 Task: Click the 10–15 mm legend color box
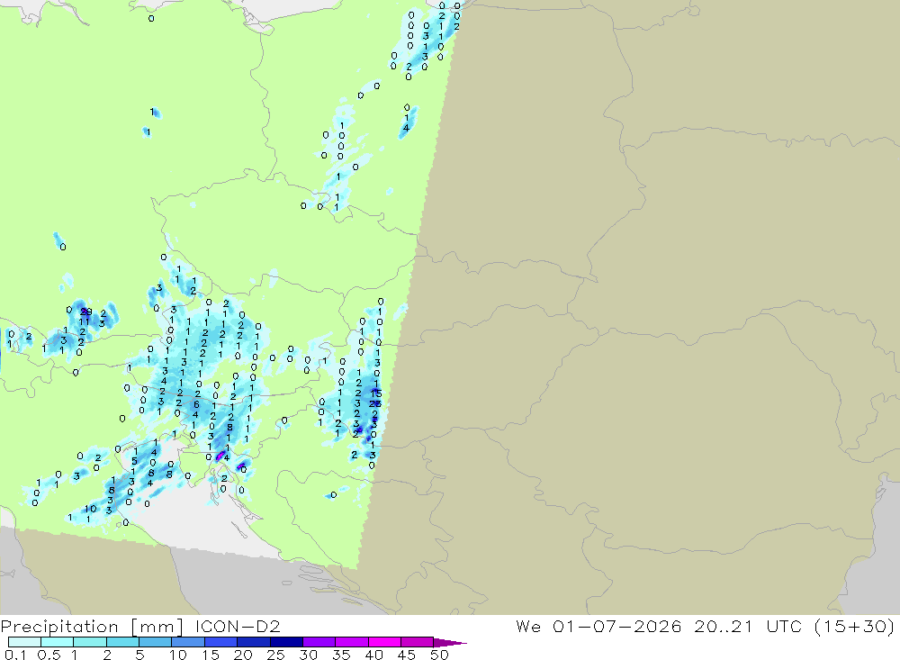point(188,642)
